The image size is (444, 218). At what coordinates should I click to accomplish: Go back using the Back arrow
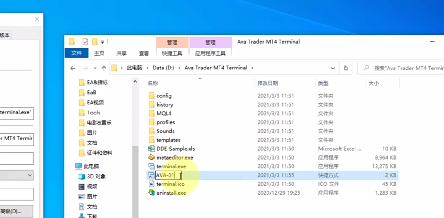point(73,68)
